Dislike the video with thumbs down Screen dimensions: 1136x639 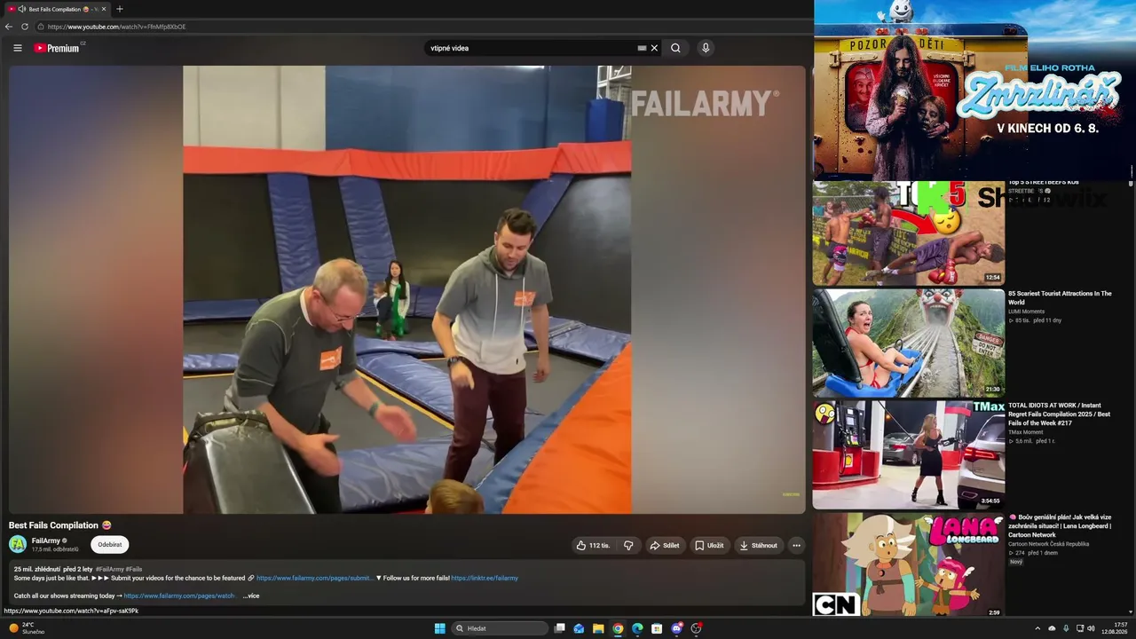click(628, 545)
